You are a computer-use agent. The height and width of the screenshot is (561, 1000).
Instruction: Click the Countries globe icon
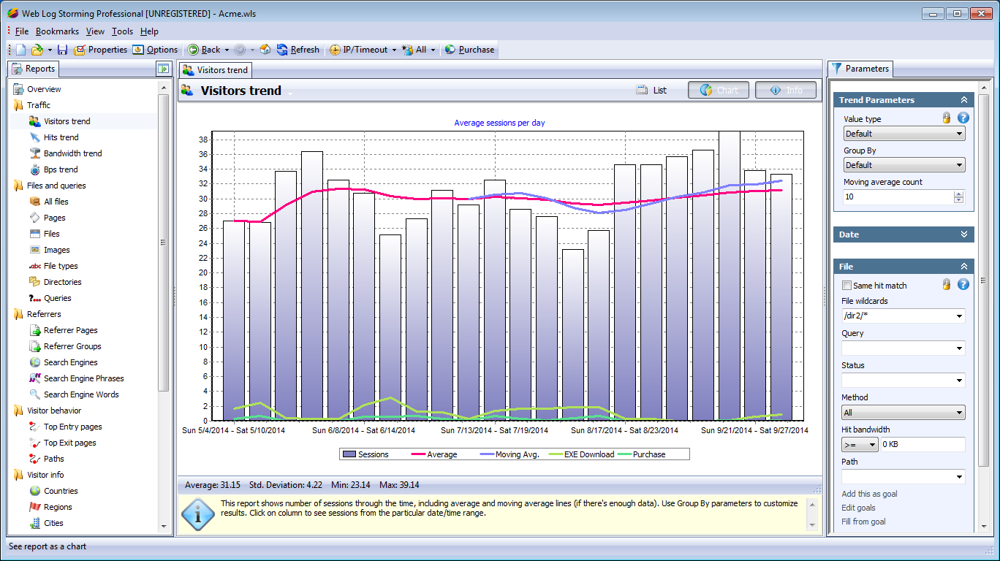[34, 491]
